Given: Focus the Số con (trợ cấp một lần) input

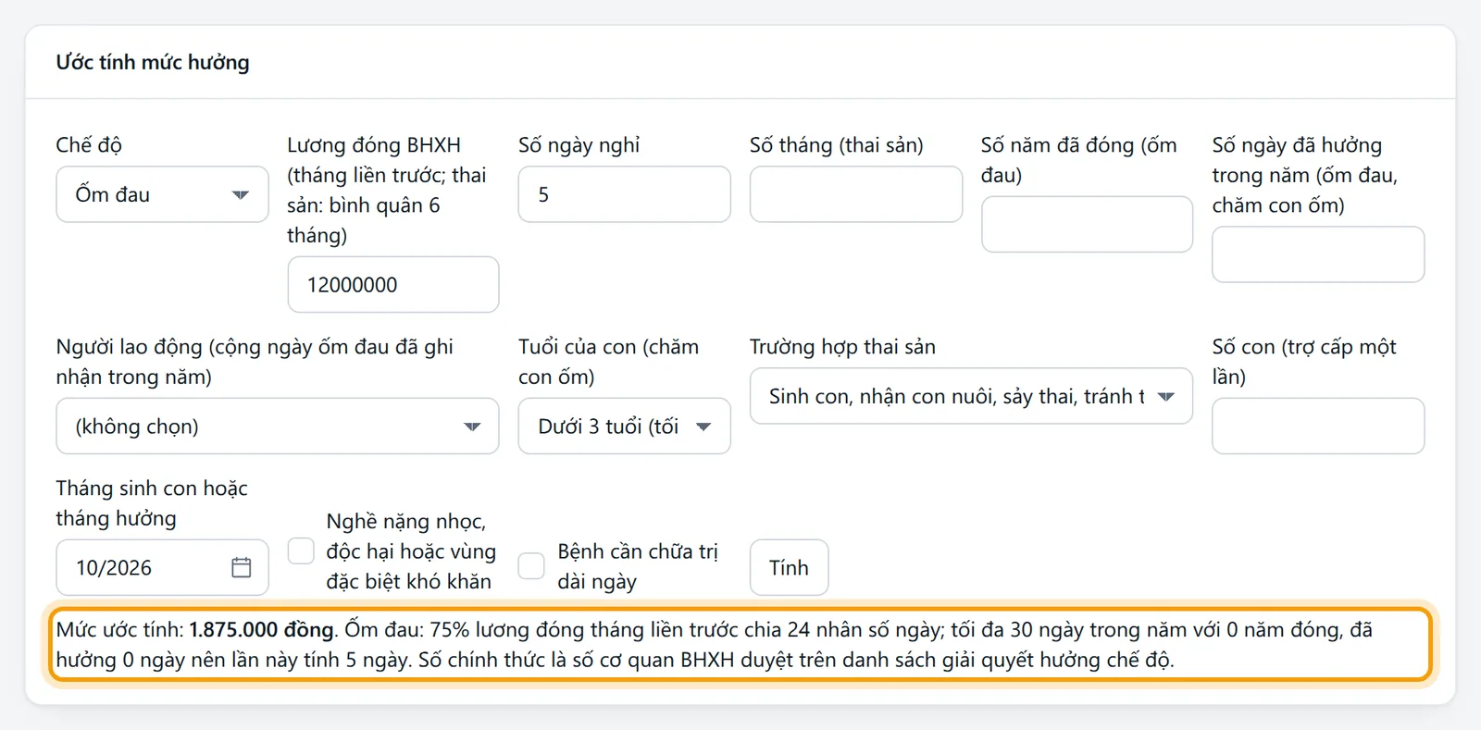Looking at the screenshot, I should click(1318, 426).
